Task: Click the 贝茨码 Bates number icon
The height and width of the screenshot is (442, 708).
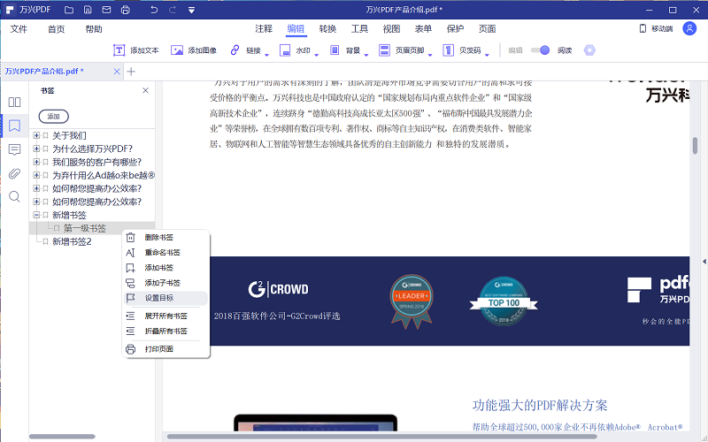Action: pos(448,50)
